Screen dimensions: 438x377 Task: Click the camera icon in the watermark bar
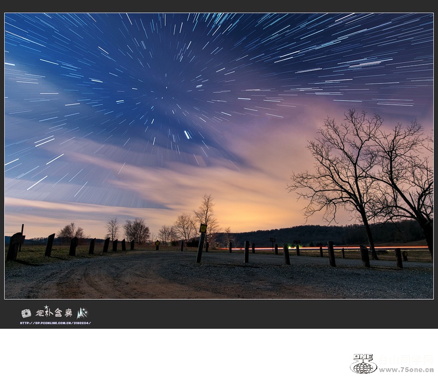click(x=26, y=313)
